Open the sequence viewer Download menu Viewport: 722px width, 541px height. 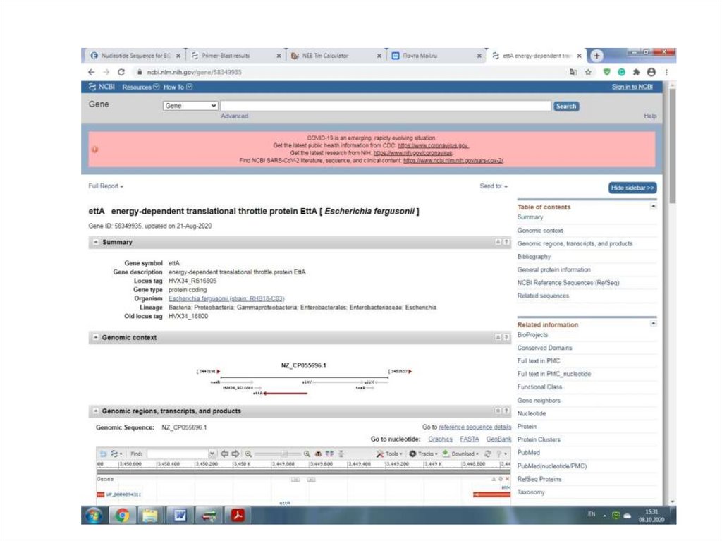[x=460, y=454]
